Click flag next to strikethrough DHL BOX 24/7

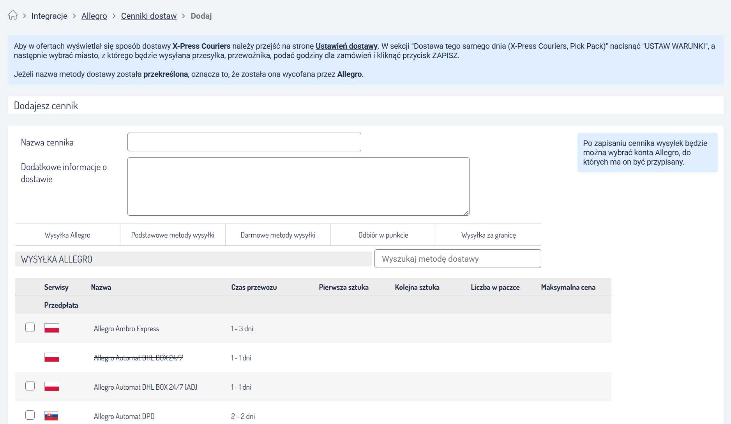[x=52, y=357]
